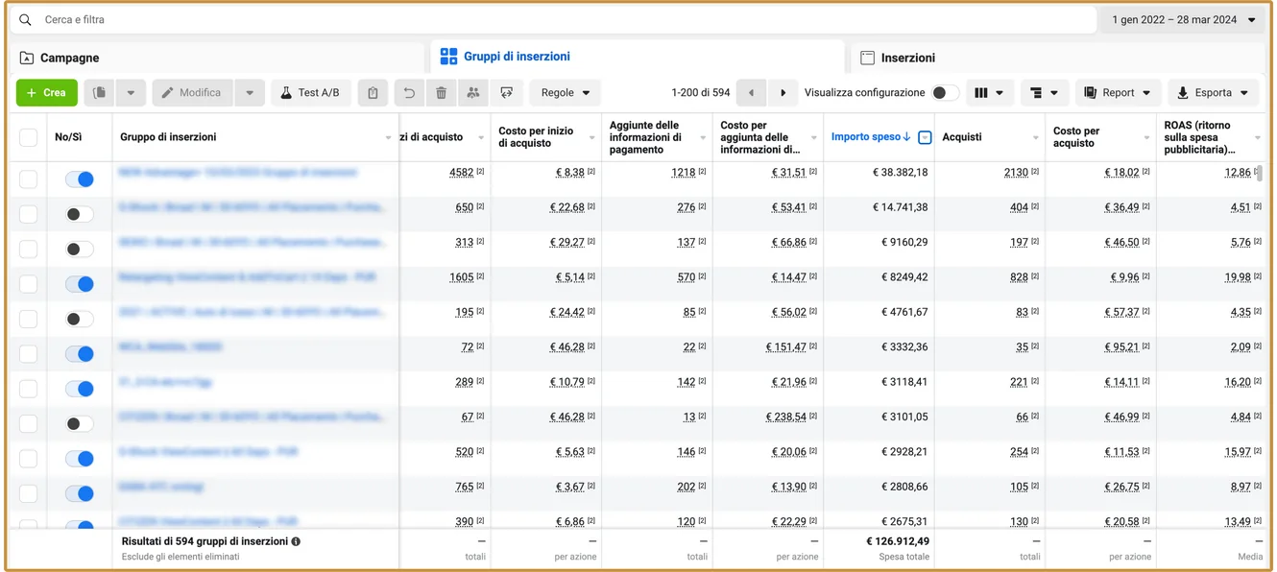Image resolution: width=1277 pixels, height=572 pixels.
Task: Click the 4582 checkout initiations value
Action: coord(461,173)
